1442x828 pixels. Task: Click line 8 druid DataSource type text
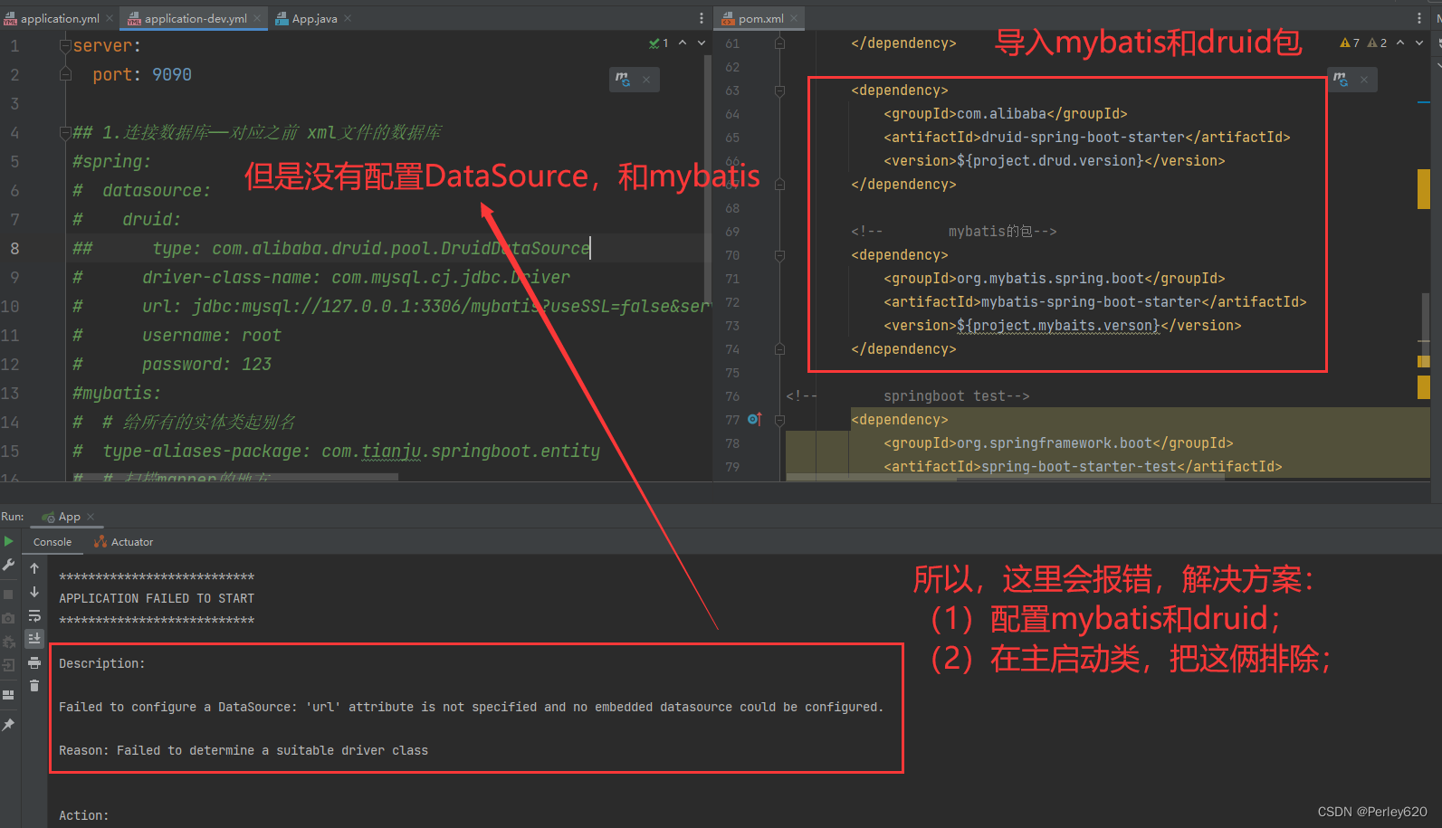371,248
